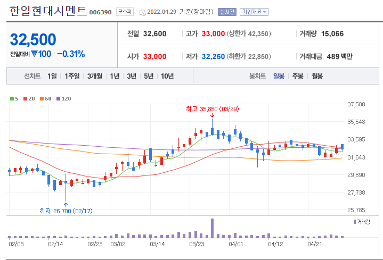Click the 상한가 42,350 text

249,33
